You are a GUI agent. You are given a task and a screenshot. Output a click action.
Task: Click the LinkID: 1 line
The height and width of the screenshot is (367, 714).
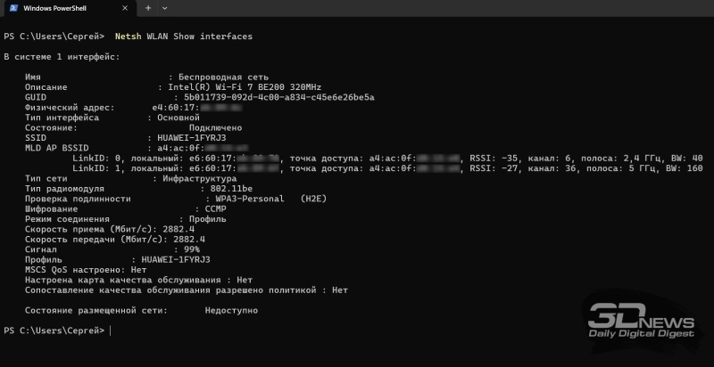click(357, 167)
